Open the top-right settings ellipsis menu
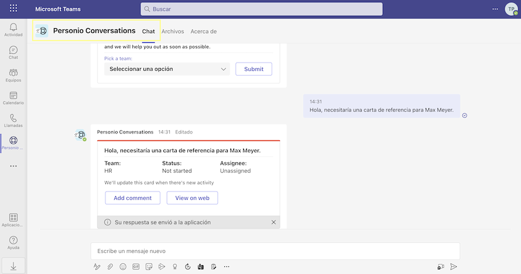The height and width of the screenshot is (274, 521). coord(495,9)
